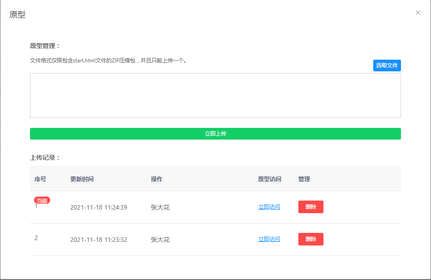Screen dimensions: 431x280
Task: Select the 序号 column header
Action: [40, 179]
